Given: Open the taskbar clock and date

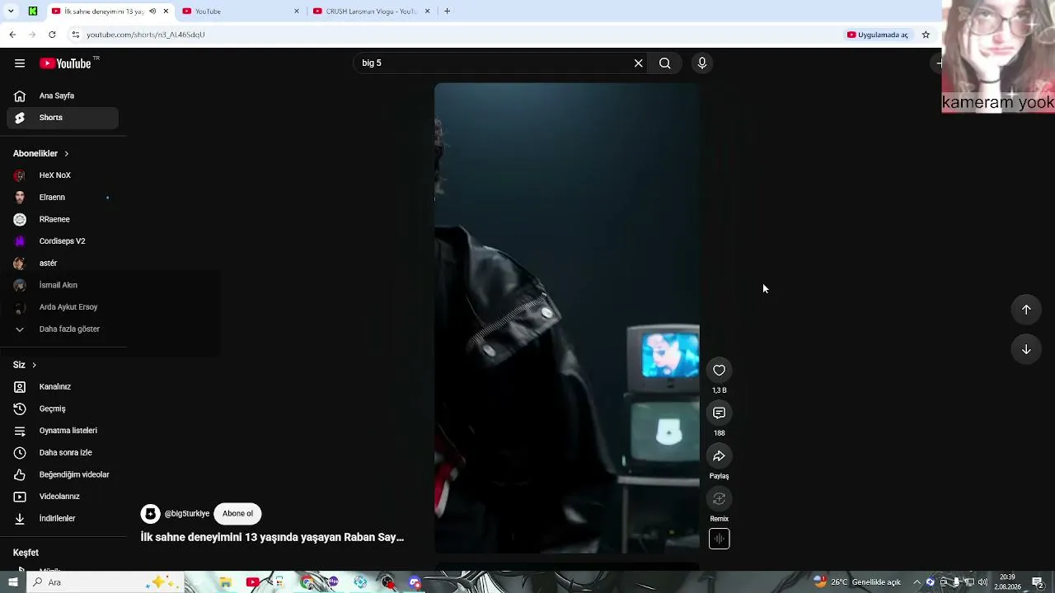Looking at the screenshot, I should click(x=1007, y=582).
